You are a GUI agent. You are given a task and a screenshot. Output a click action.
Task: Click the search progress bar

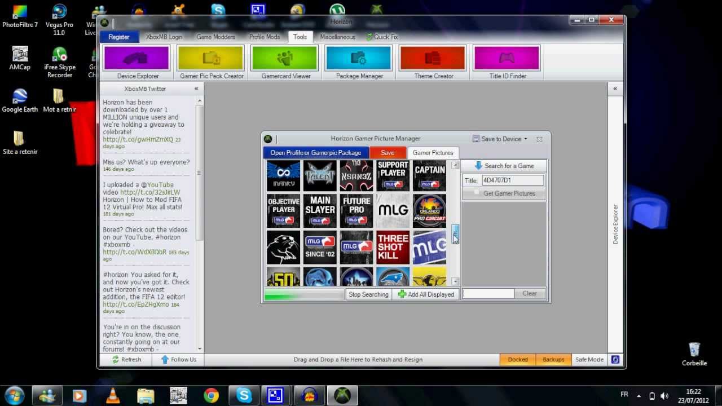click(x=304, y=294)
